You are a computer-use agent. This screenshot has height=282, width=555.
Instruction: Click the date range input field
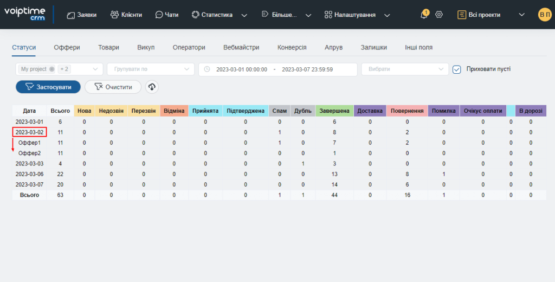[278, 69]
